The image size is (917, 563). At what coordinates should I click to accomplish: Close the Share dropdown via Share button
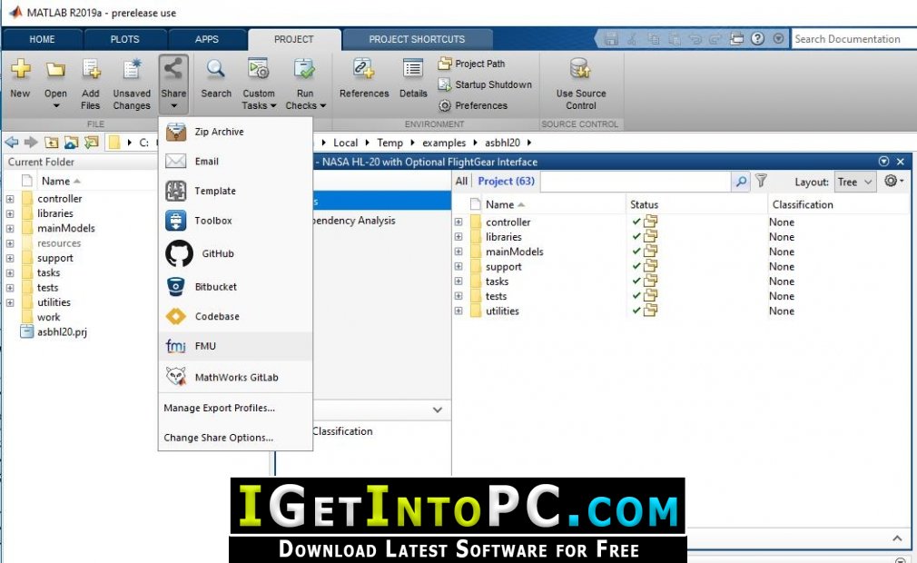[x=173, y=84]
